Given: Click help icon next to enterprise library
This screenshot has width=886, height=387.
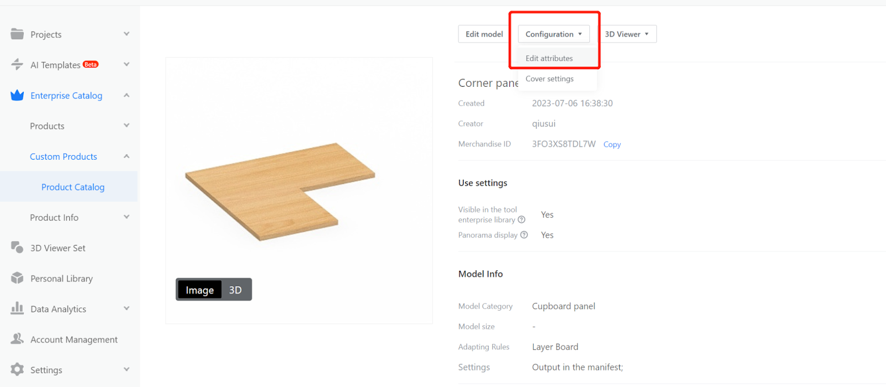Looking at the screenshot, I should pyautogui.click(x=521, y=220).
